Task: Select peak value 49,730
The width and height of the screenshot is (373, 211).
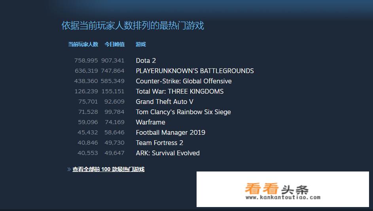Action: pos(114,143)
